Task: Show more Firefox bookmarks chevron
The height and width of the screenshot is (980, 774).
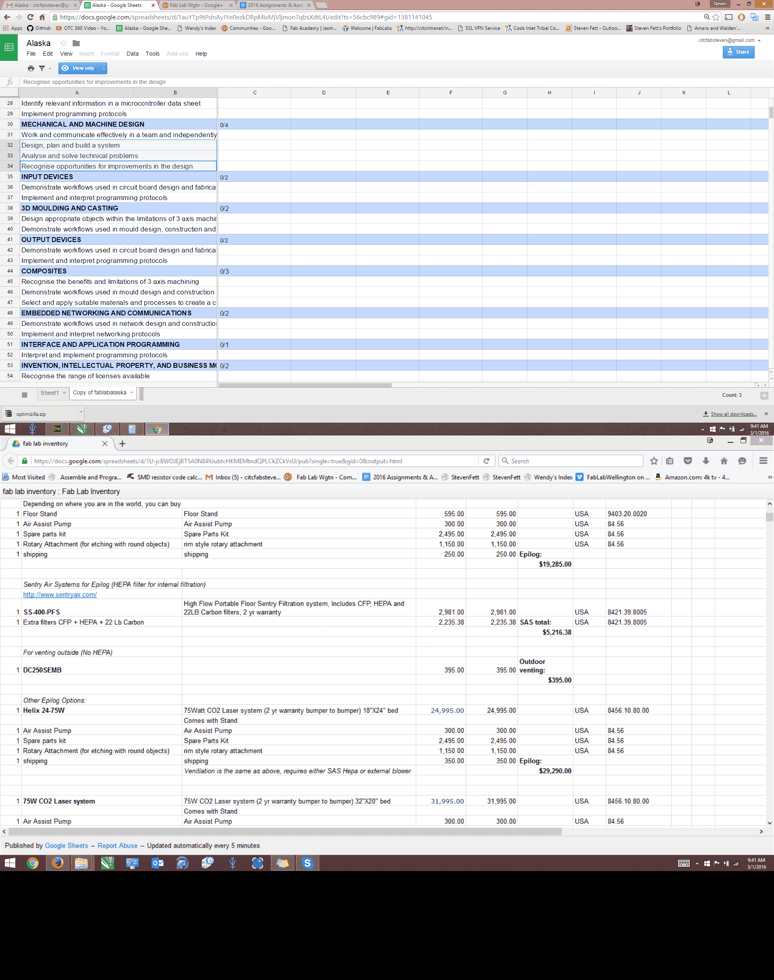Action: pyautogui.click(x=770, y=477)
